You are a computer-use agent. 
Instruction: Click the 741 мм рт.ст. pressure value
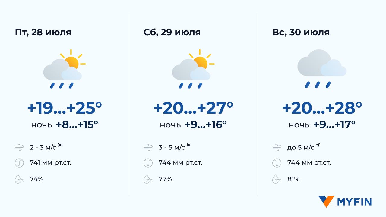[x=50, y=163]
